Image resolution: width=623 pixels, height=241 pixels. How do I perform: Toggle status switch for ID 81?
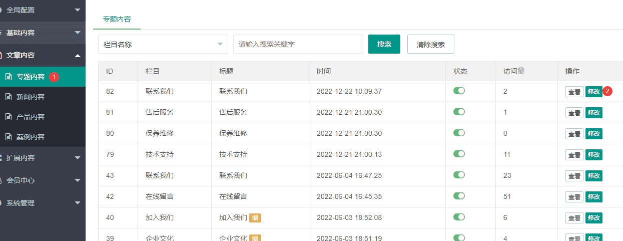(459, 112)
